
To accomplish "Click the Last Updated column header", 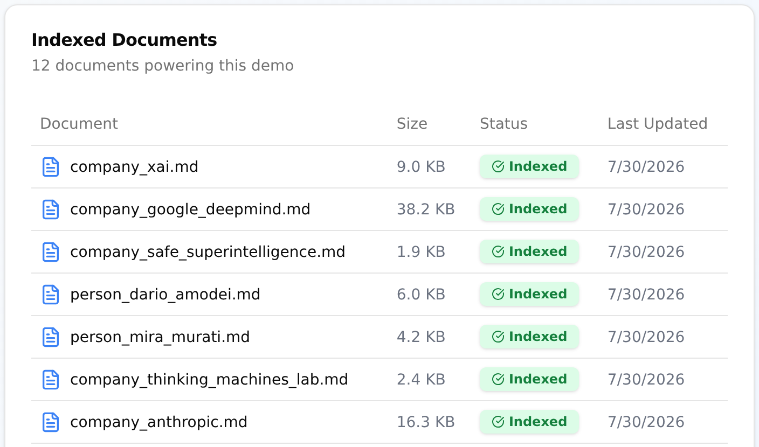I will coord(657,124).
